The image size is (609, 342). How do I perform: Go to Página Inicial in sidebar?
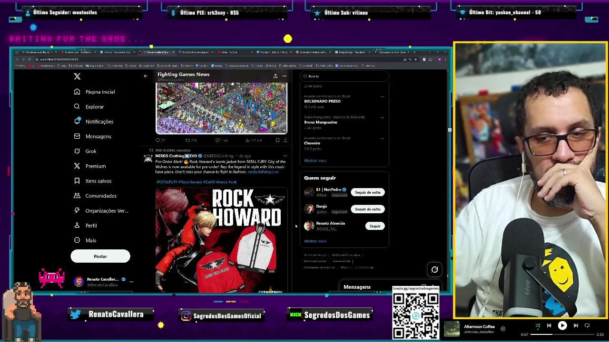click(95, 92)
